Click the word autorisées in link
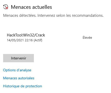 pos(26,78)
